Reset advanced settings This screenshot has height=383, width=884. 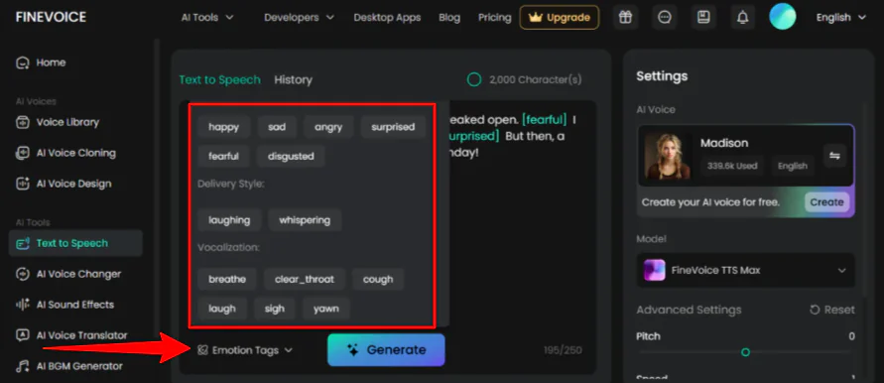tap(832, 310)
